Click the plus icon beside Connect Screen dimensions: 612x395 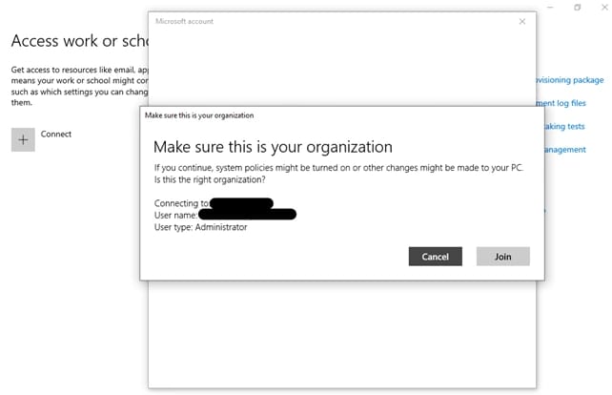point(23,138)
